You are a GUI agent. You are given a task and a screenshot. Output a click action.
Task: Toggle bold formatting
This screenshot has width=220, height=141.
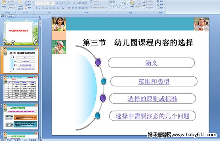point(36,8)
